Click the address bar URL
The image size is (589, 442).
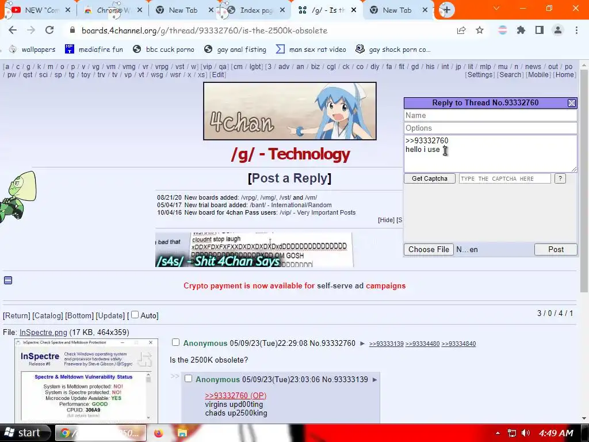tap(204, 31)
